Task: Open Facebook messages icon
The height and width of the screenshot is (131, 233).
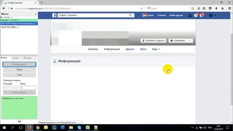Action: click(196, 15)
